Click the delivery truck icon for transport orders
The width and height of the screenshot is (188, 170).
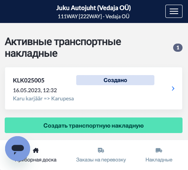[101, 151]
